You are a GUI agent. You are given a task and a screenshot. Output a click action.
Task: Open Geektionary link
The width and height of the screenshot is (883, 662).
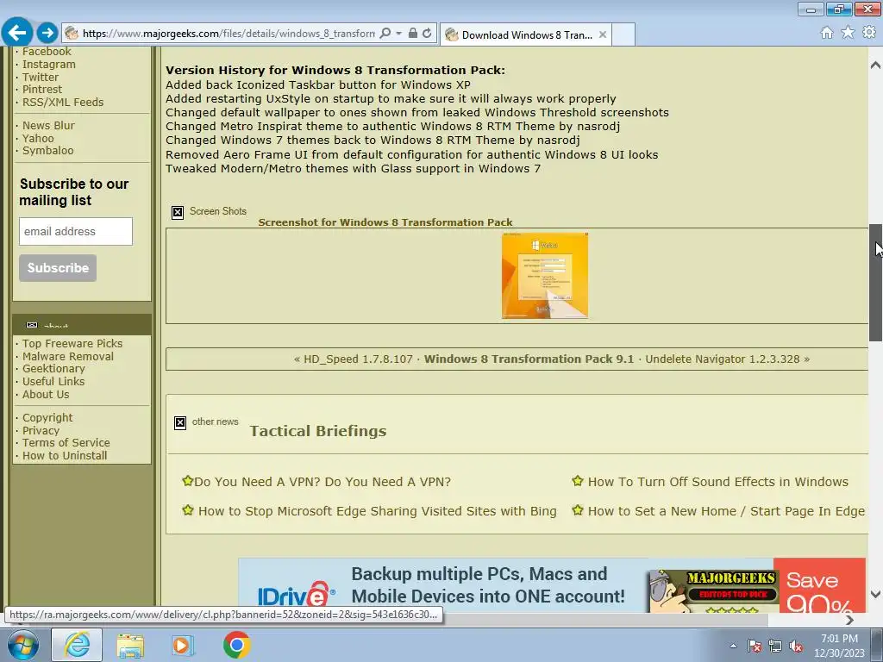click(x=53, y=369)
